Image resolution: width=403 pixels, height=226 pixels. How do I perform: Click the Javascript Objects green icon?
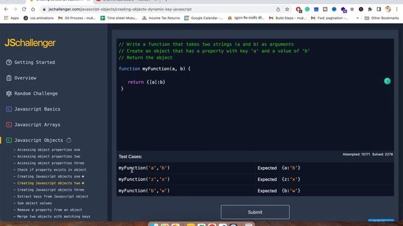(9, 141)
